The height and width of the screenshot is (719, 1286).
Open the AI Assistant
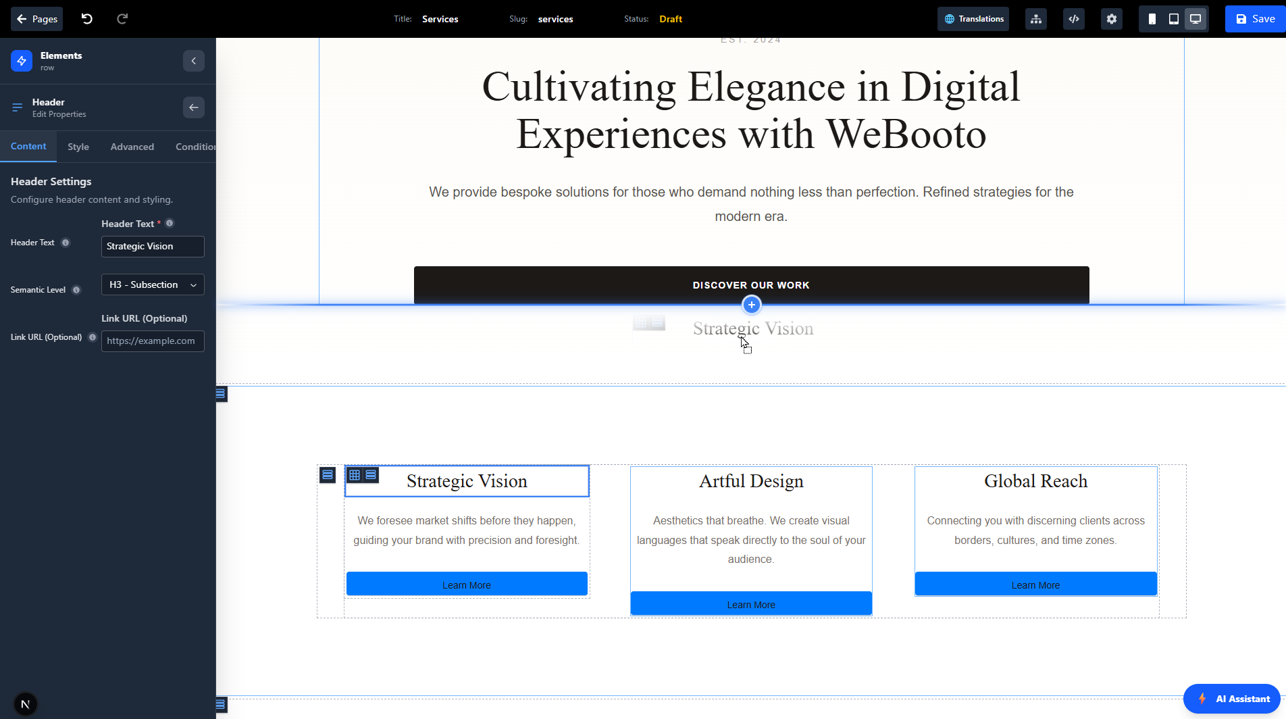1231,699
